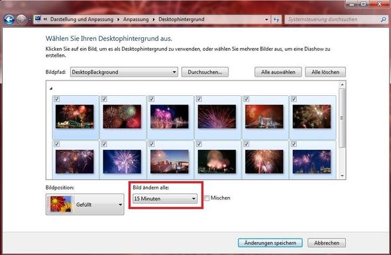Select the blue-white fireworks thumbnail
391x255 pixels.
(122, 162)
